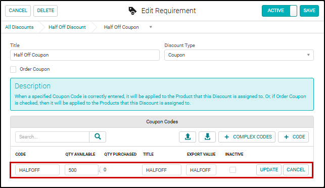Click the upload coupon codes icon
This screenshot has height=188, width=325.
point(188,137)
